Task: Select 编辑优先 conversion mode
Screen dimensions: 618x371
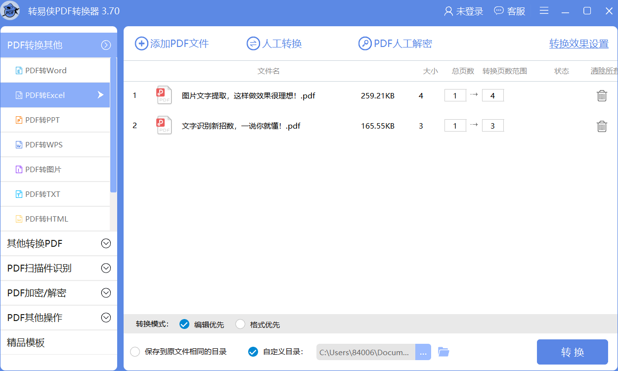Action: [x=184, y=325]
